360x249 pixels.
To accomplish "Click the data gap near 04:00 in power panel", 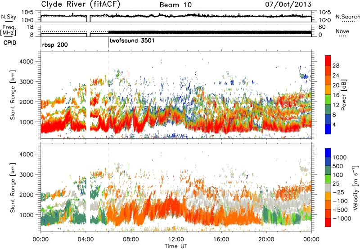I will coord(88,95).
